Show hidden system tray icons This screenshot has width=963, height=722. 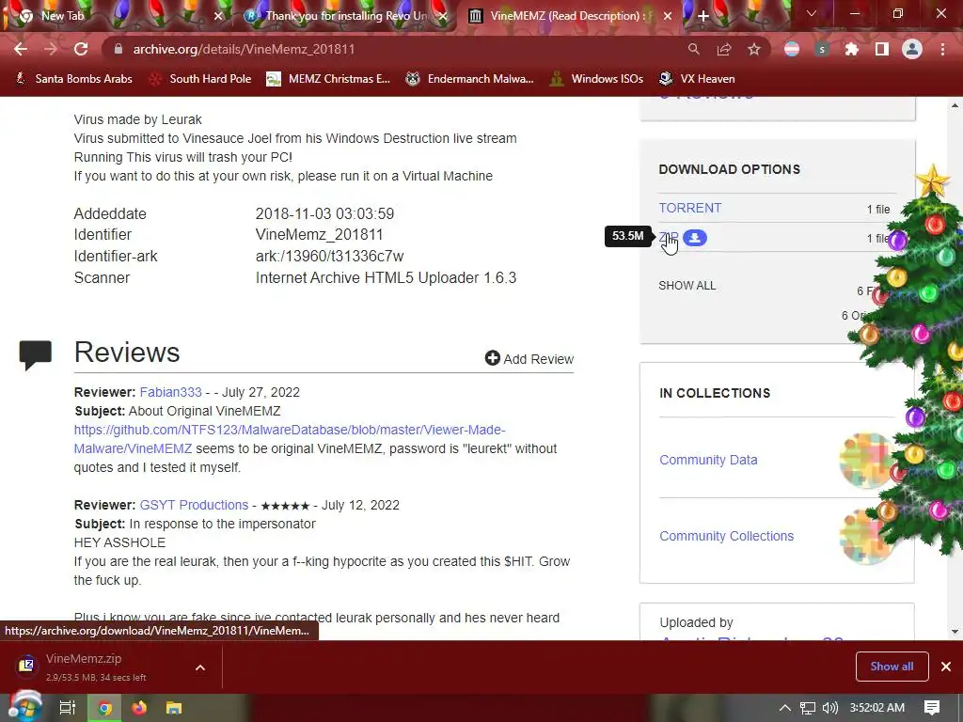point(784,708)
